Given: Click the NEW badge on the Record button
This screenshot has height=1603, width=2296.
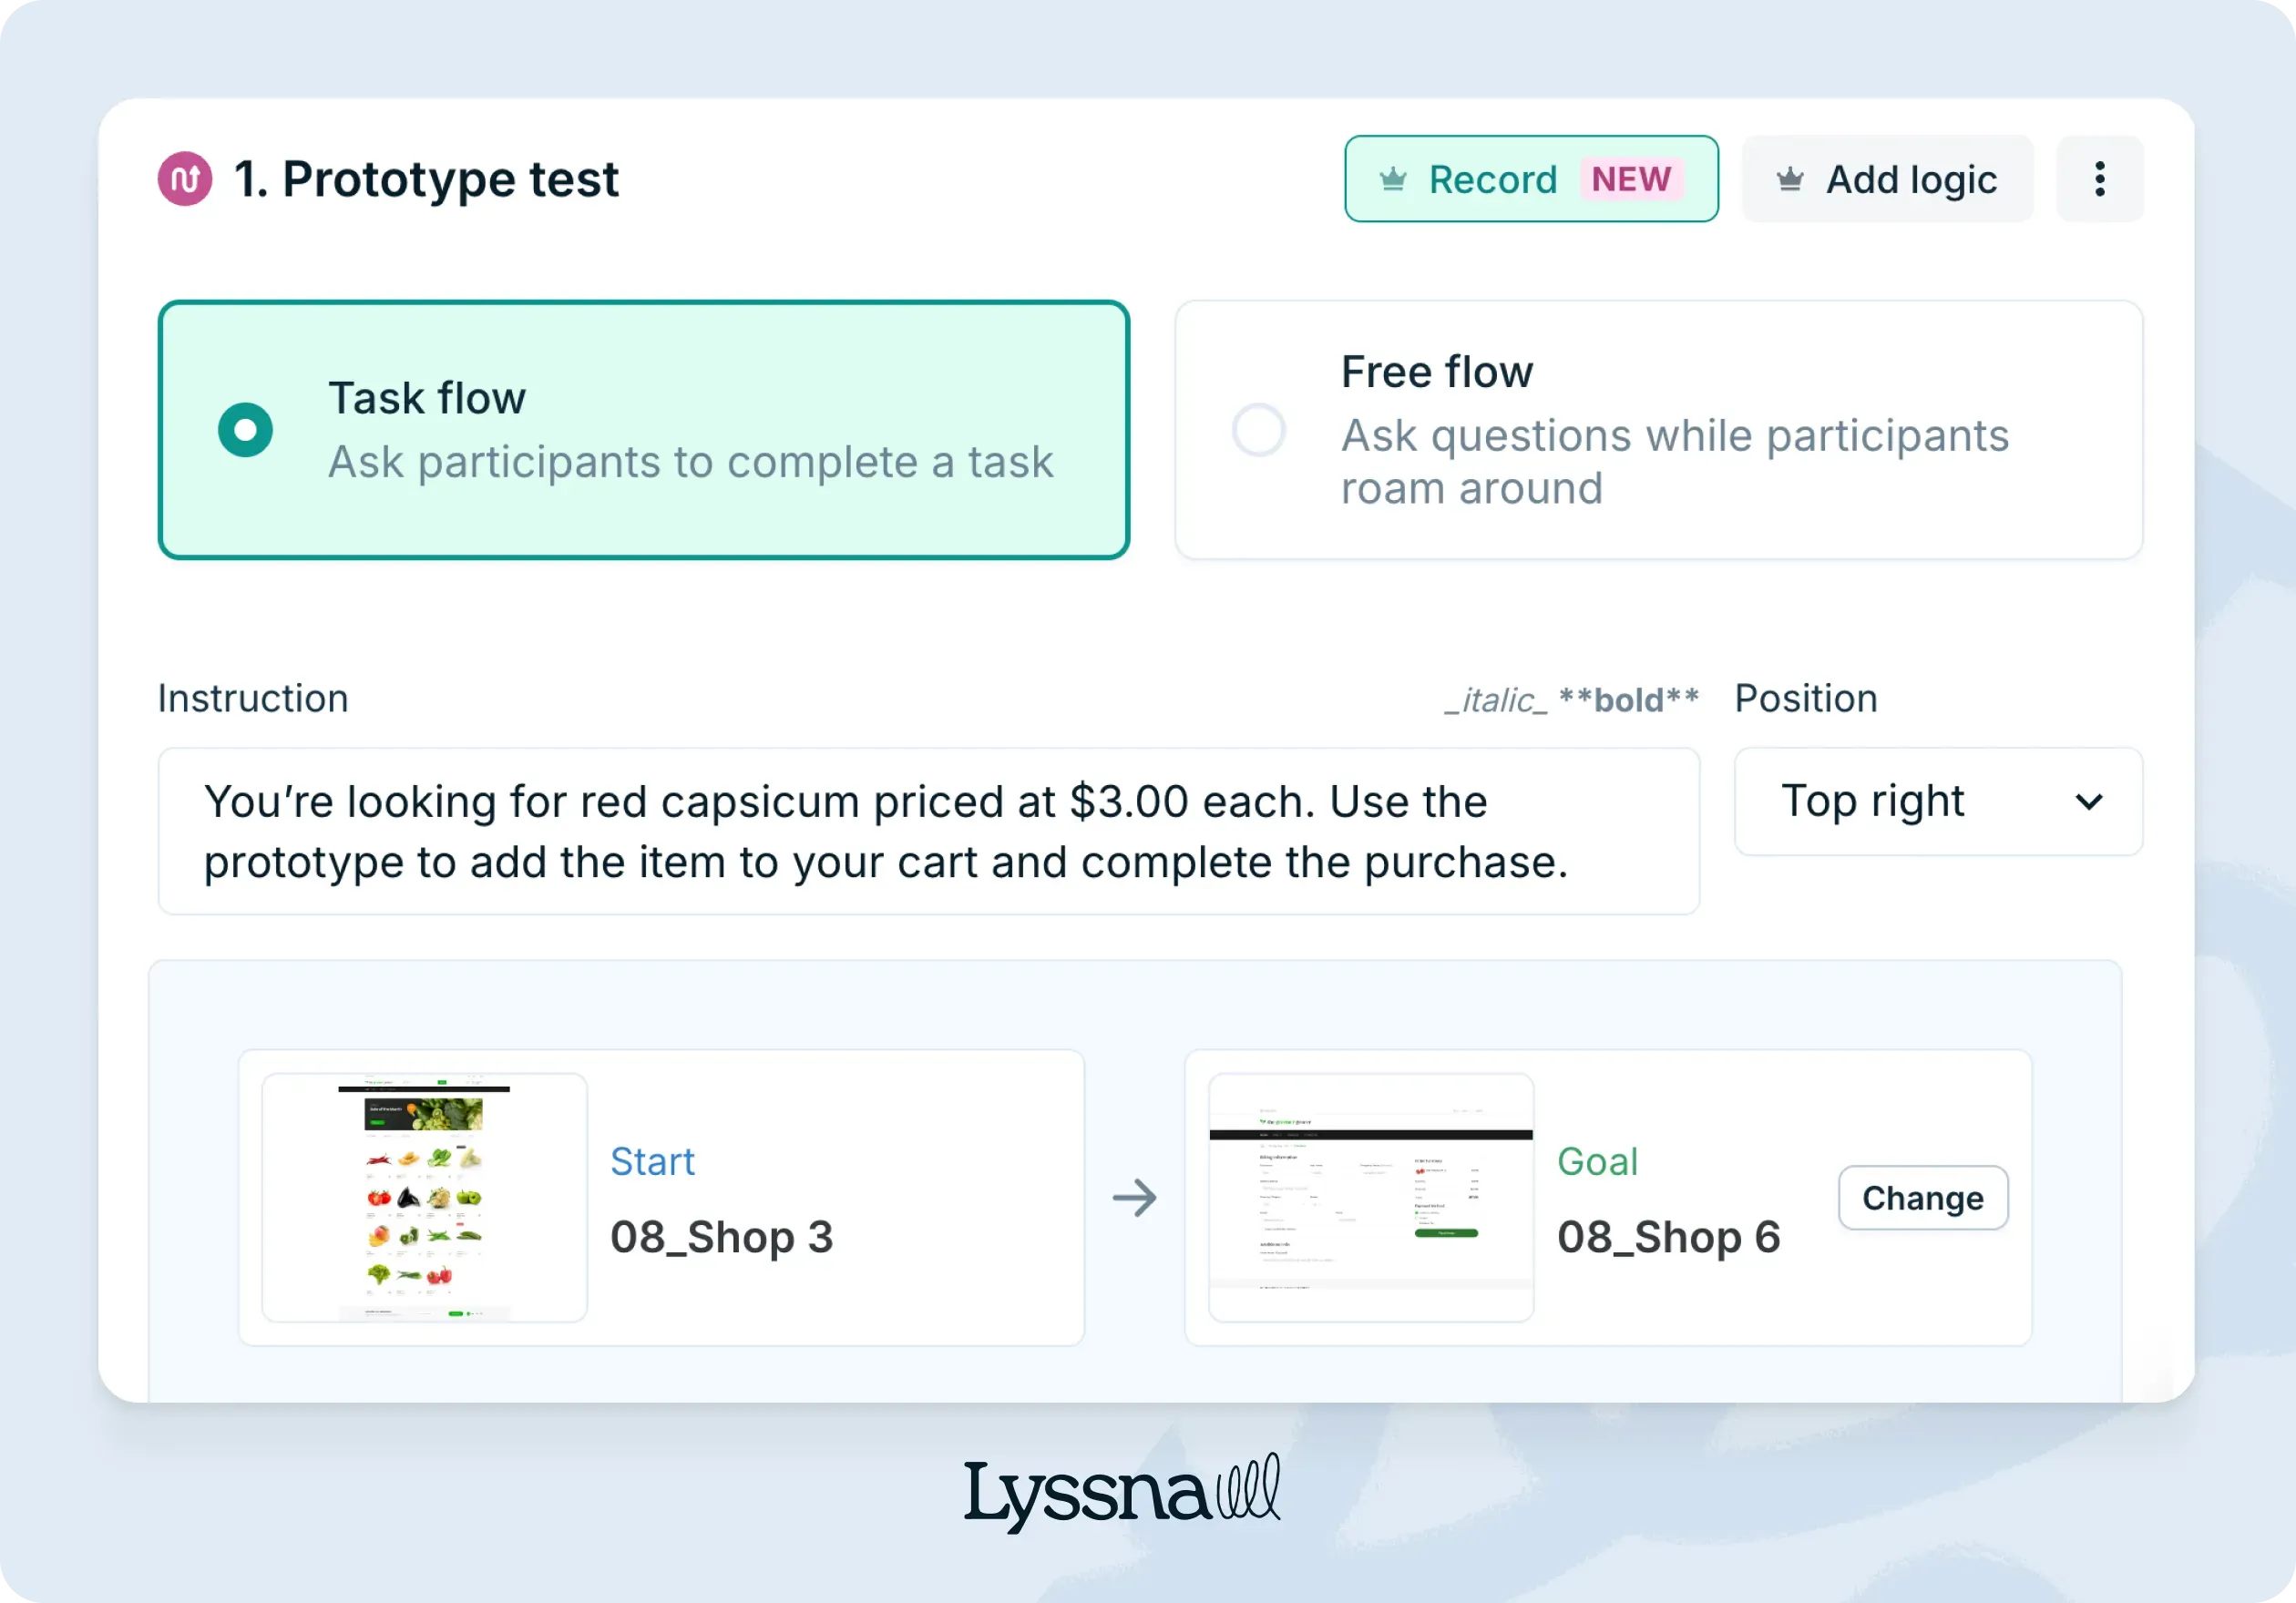Looking at the screenshot, I should click(1632, 180).
